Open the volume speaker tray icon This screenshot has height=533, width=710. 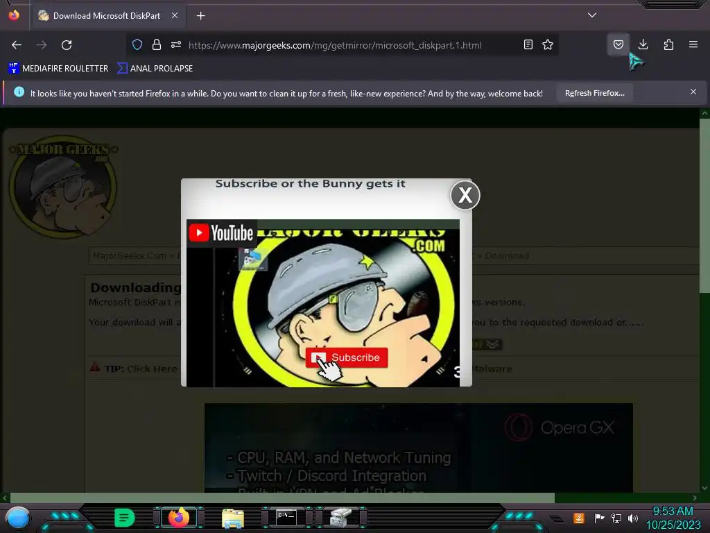tap(633, 518)
